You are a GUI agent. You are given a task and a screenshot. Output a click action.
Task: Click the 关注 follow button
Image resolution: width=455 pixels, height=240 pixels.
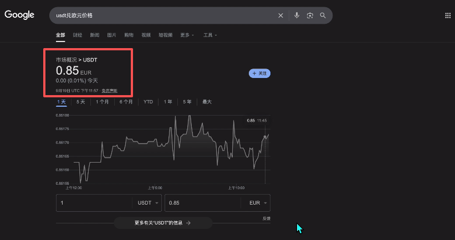[259, 73]
